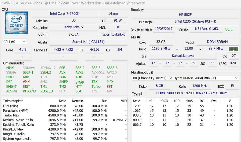The width and height of the screenshot is (241, 142).
Task: Click the tCL column header
Action: point(152,101)
